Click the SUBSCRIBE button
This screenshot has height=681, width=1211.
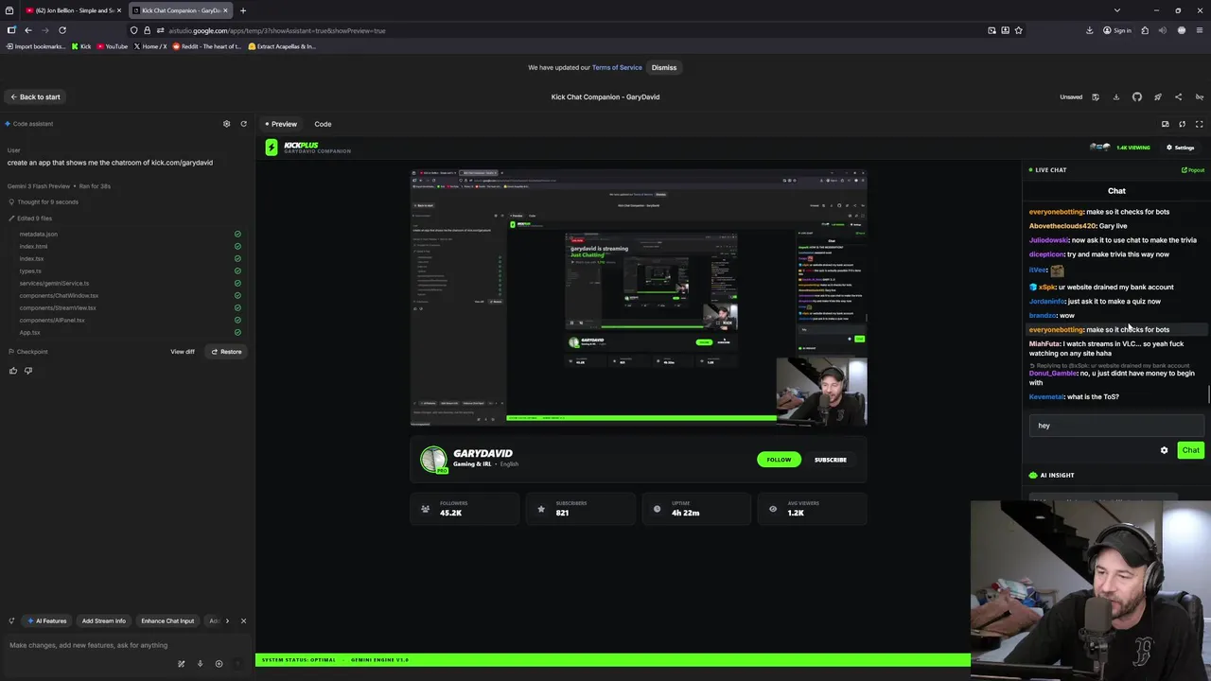[831, 460]
